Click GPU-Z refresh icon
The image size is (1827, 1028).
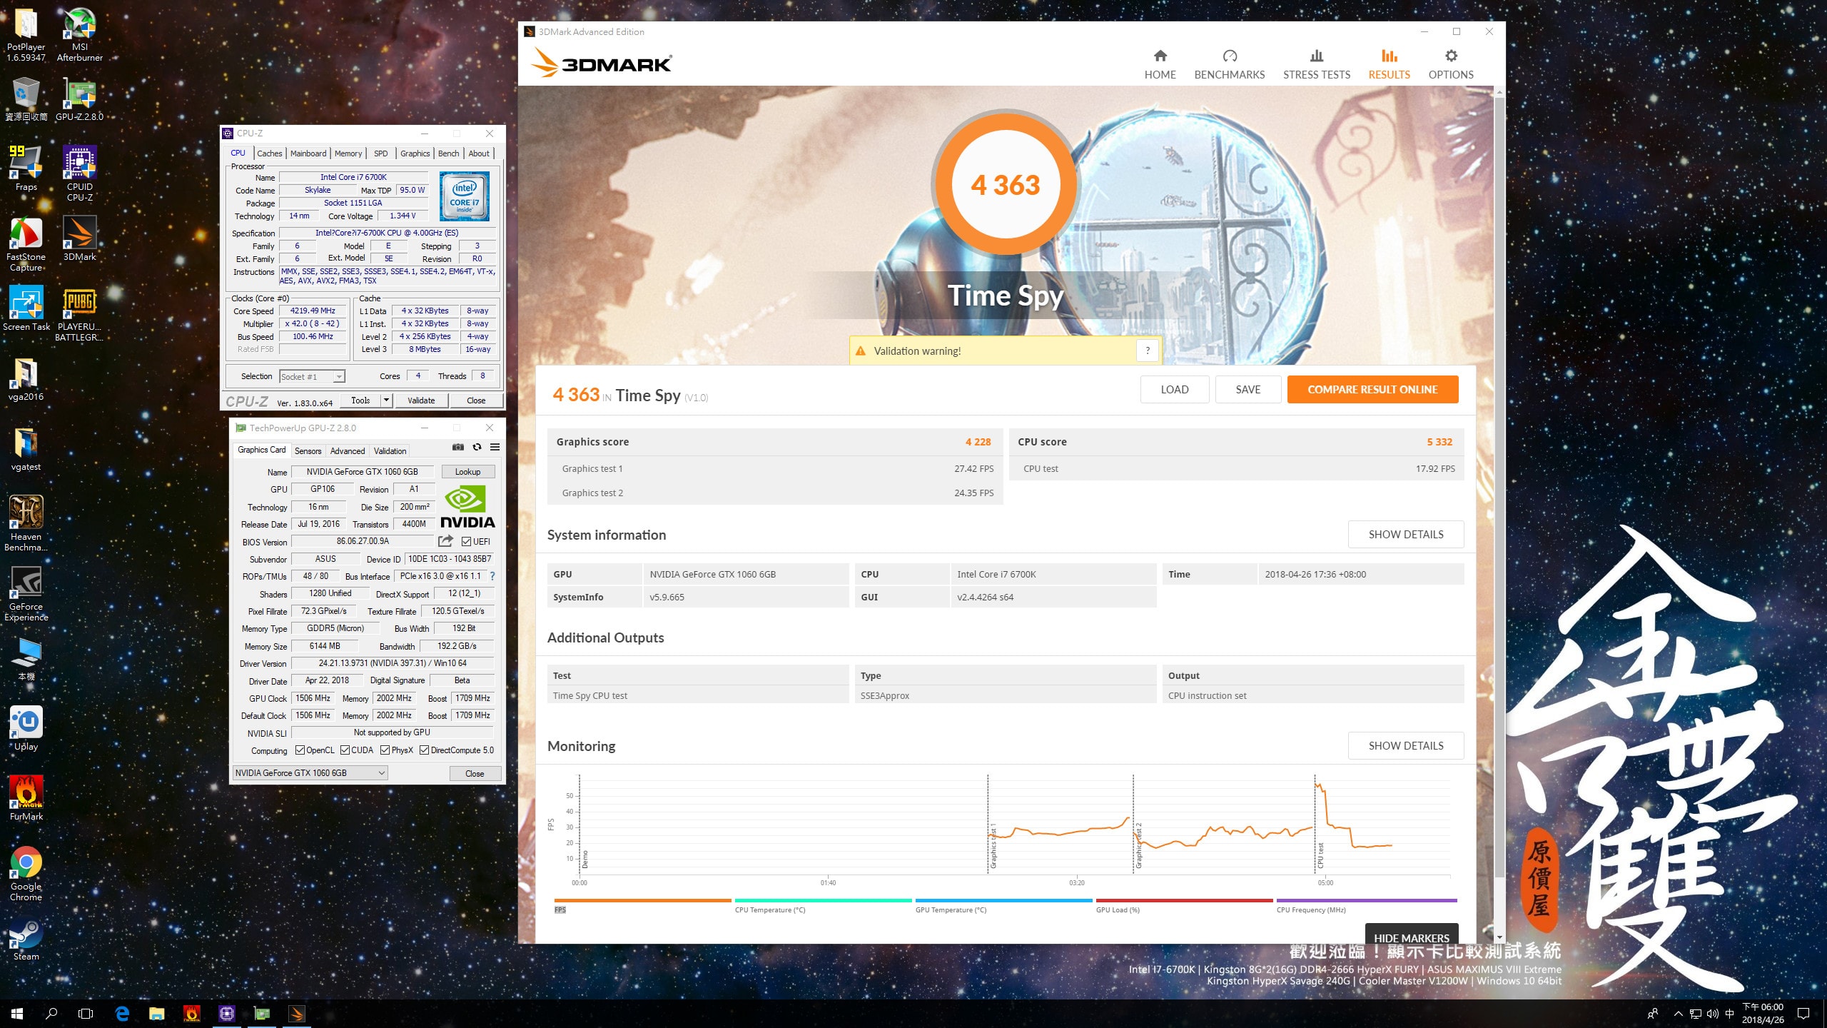click(477, 447)
